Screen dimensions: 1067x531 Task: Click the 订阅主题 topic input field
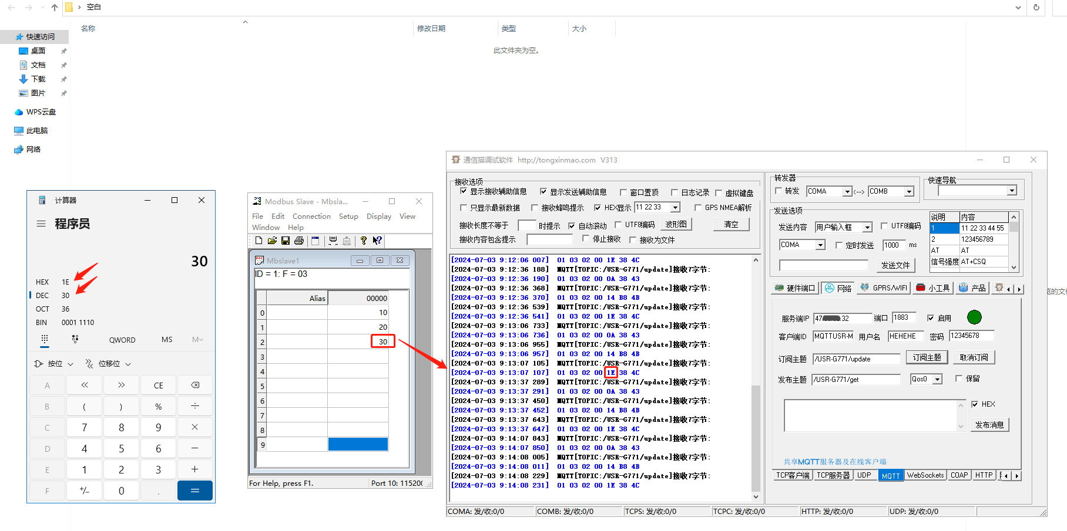point(856,359)
